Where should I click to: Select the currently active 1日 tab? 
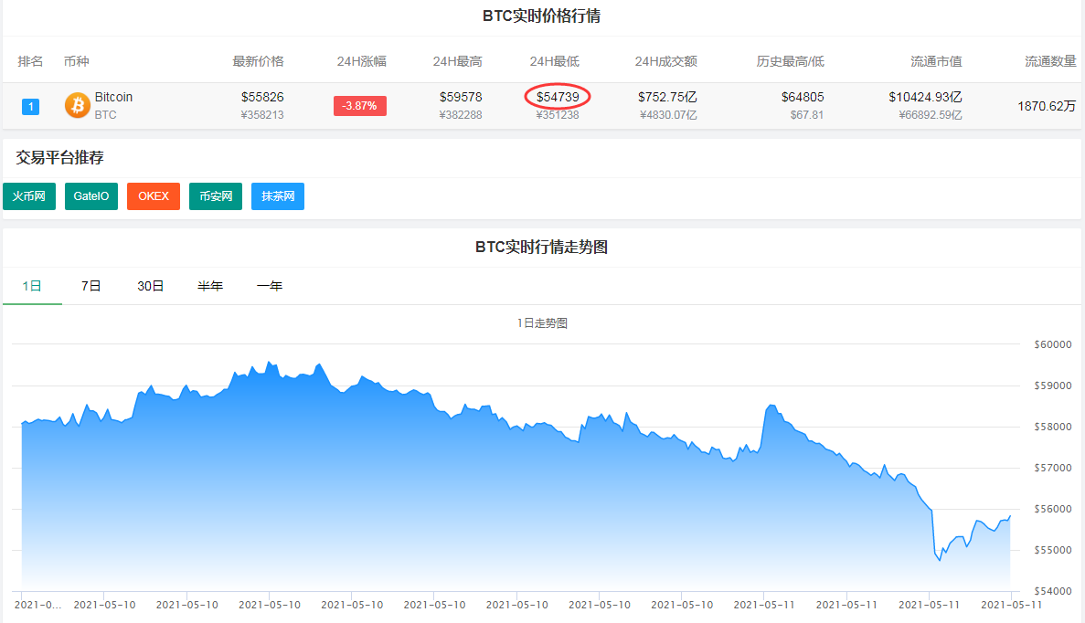tap(33, 285)
